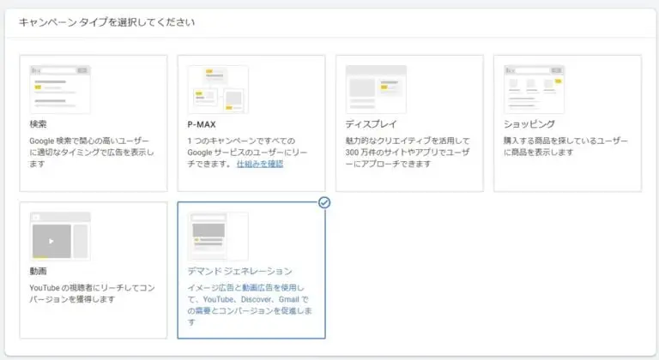
Task: Choose the 動画 card title
Action: point(38,272)
